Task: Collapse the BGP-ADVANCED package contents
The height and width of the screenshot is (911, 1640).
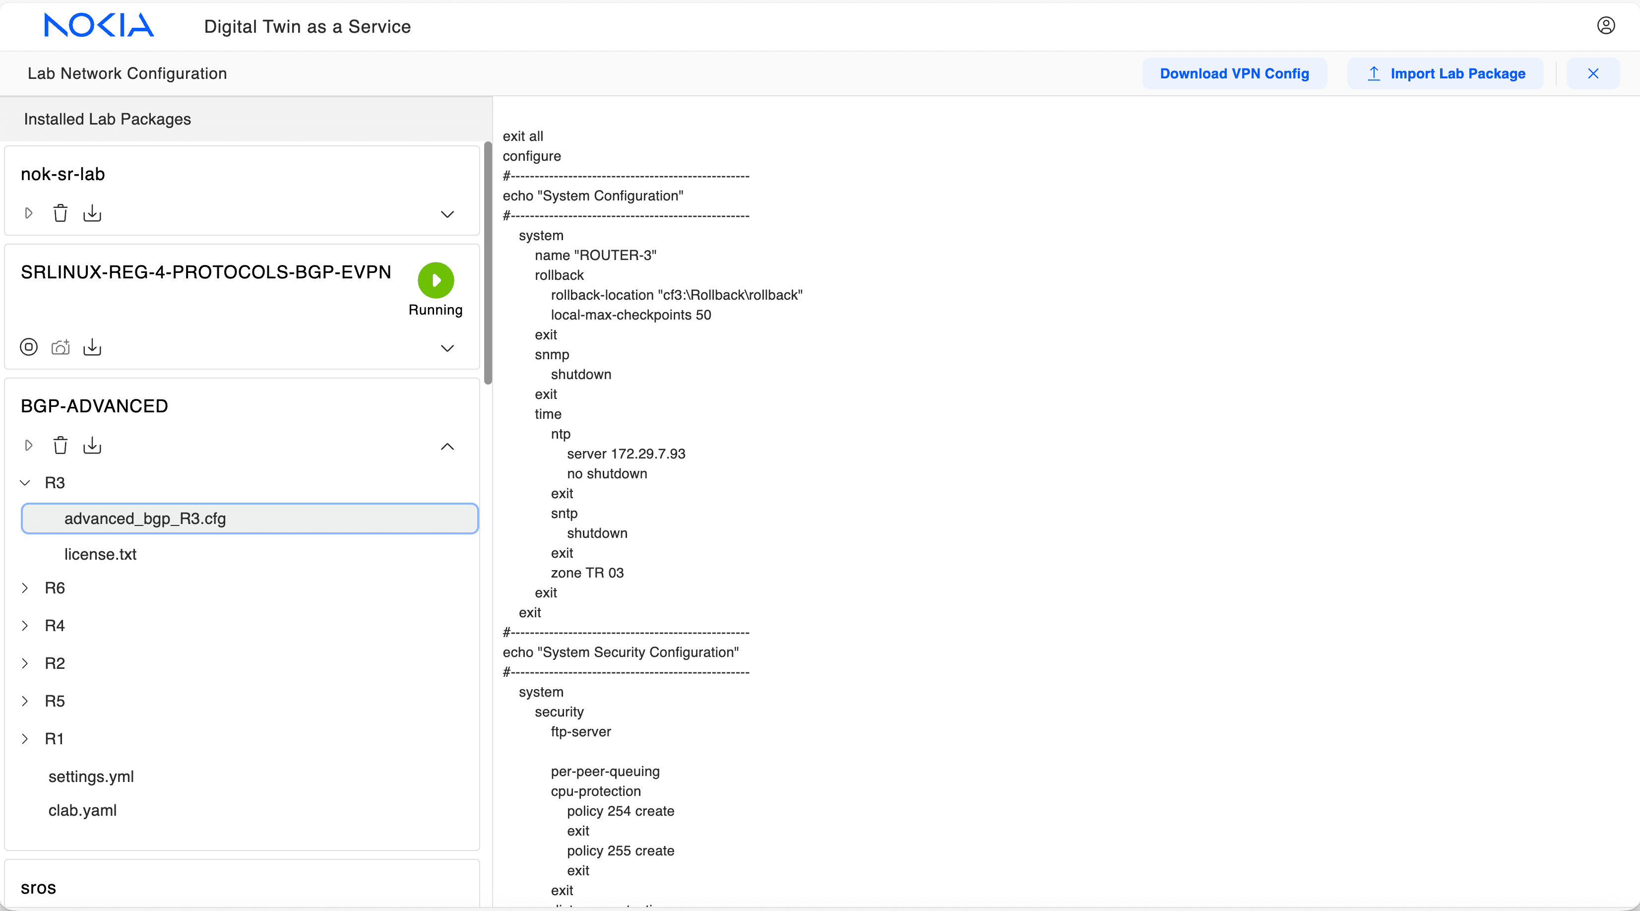Action: (447, 447)
